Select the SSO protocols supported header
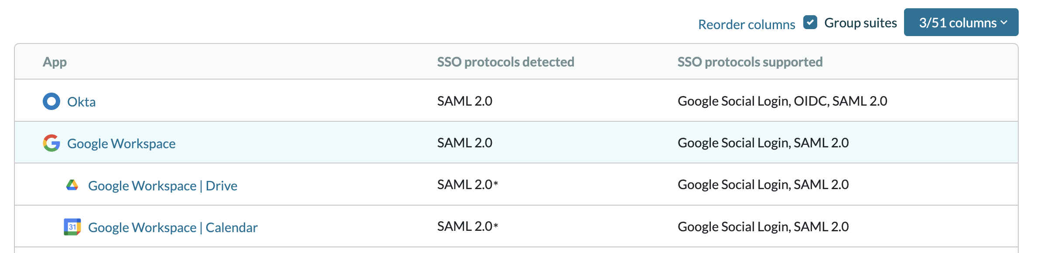This screenshot has width=1044, height=253. [x=750, y=62]
